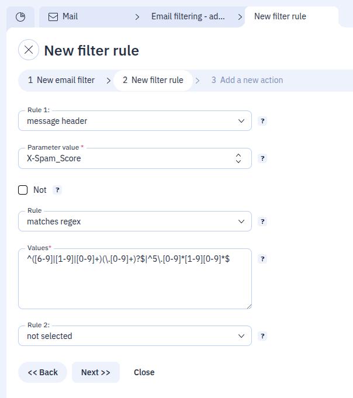Click help icon beside Parameter value

click(x=262, y=158)
